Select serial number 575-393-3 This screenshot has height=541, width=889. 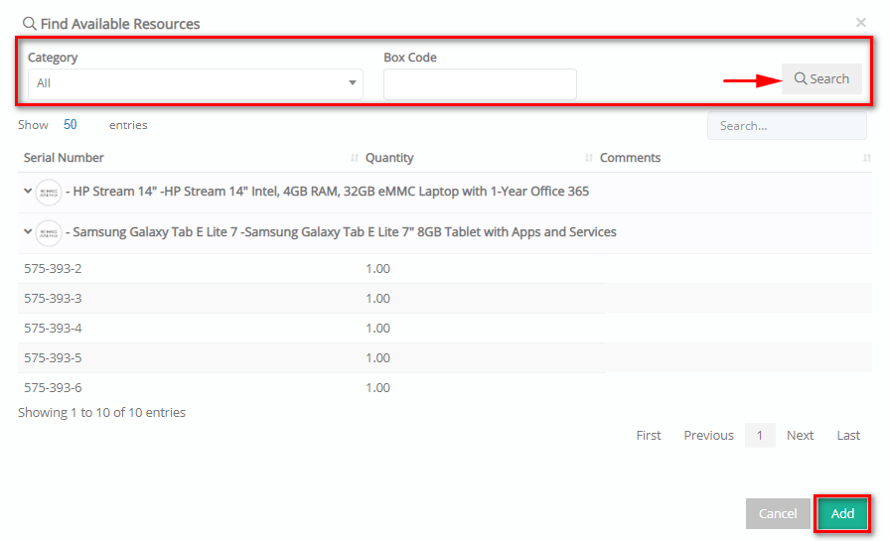(53, 299)
